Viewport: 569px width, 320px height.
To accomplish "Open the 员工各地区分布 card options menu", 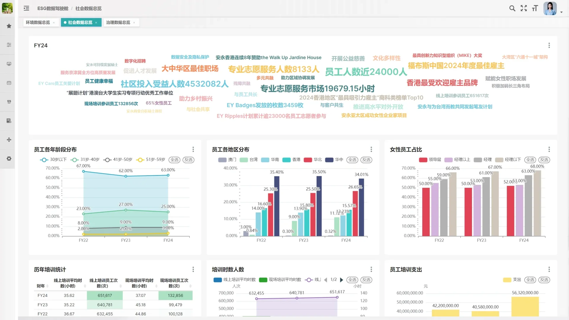I will [371, 149].
